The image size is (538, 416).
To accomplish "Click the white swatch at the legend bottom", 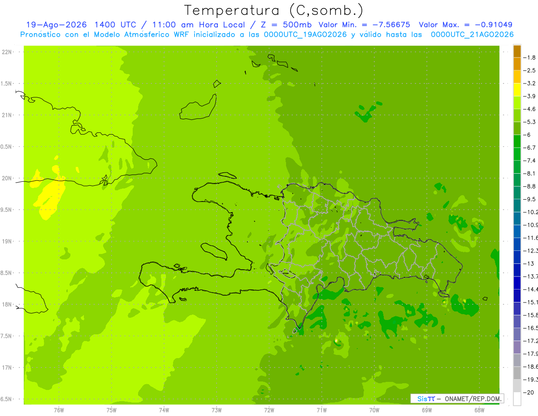I will coord(517,399).
